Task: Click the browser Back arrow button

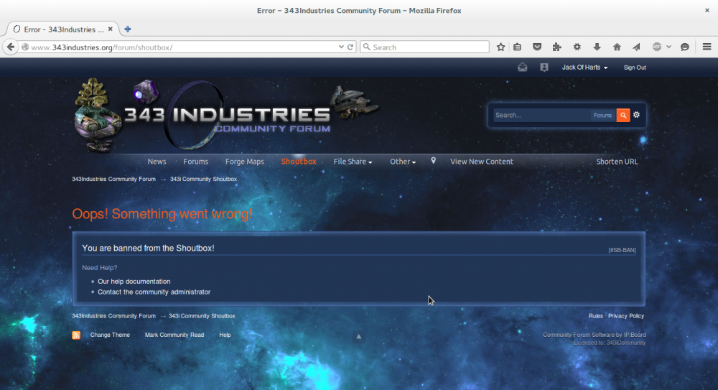Action: [x=11, y=47]
